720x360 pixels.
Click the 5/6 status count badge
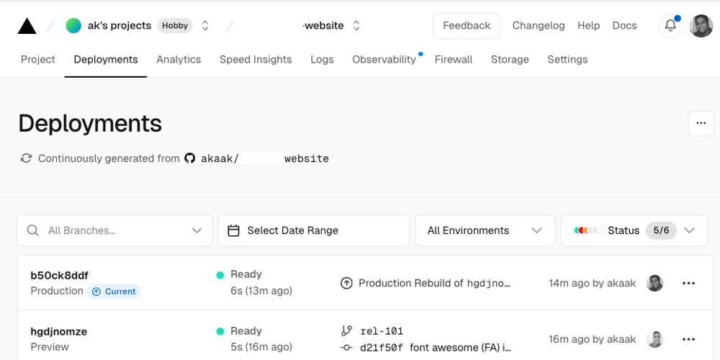click(661, 230)
